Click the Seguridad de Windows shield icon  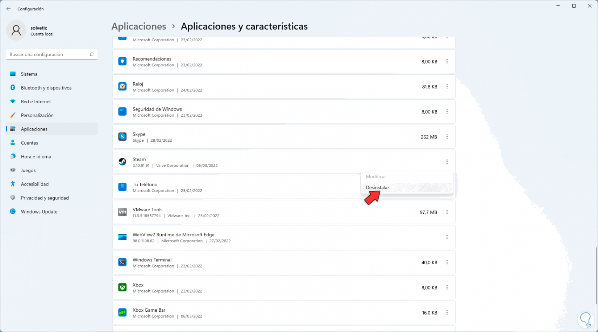click(122, 112)
